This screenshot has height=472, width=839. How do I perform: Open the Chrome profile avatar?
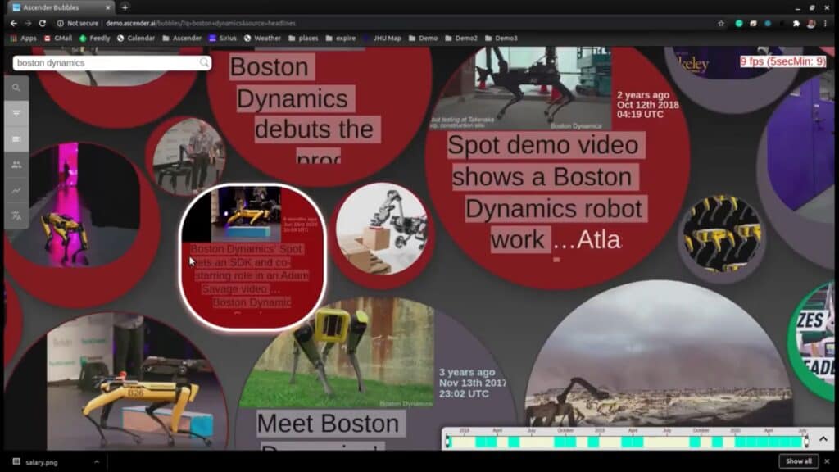click(811, 23)
